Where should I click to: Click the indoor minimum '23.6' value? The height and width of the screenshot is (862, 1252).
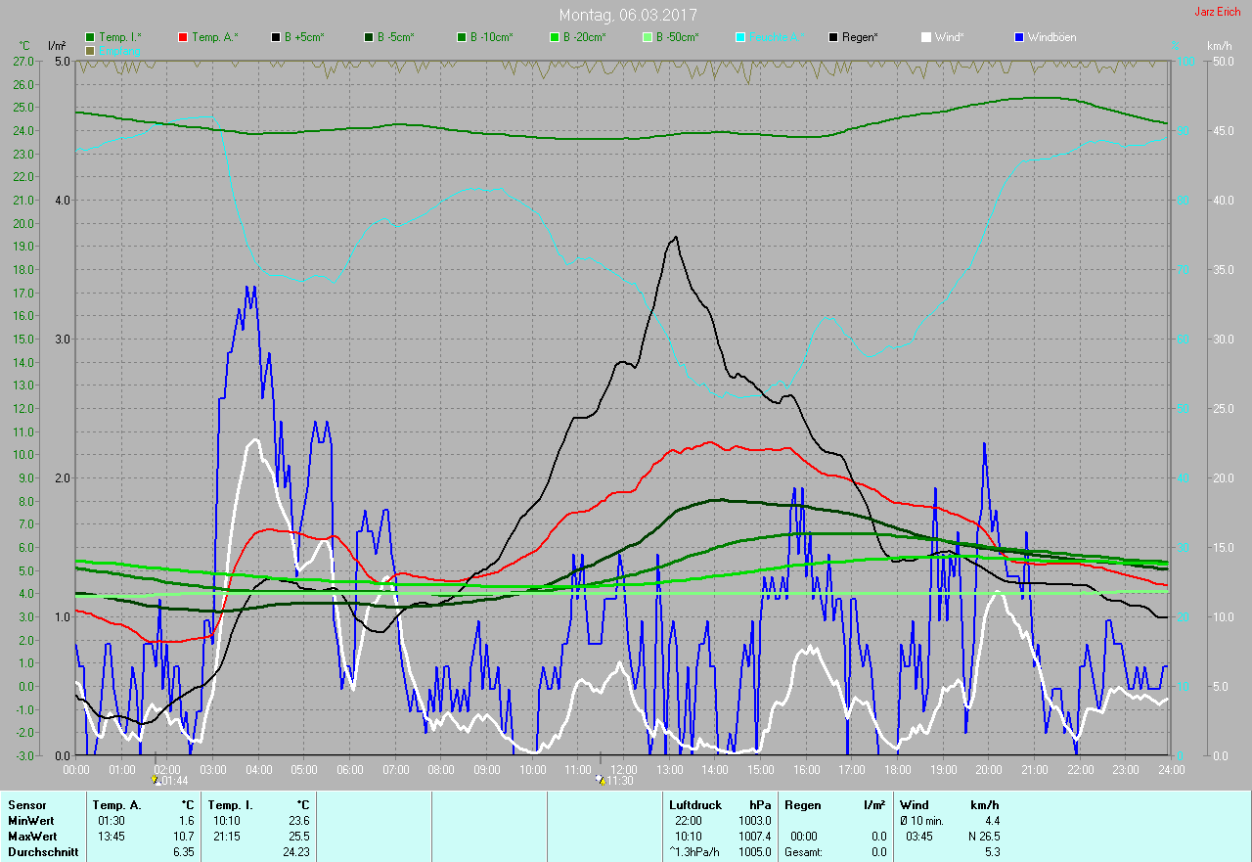click(298, 821)
